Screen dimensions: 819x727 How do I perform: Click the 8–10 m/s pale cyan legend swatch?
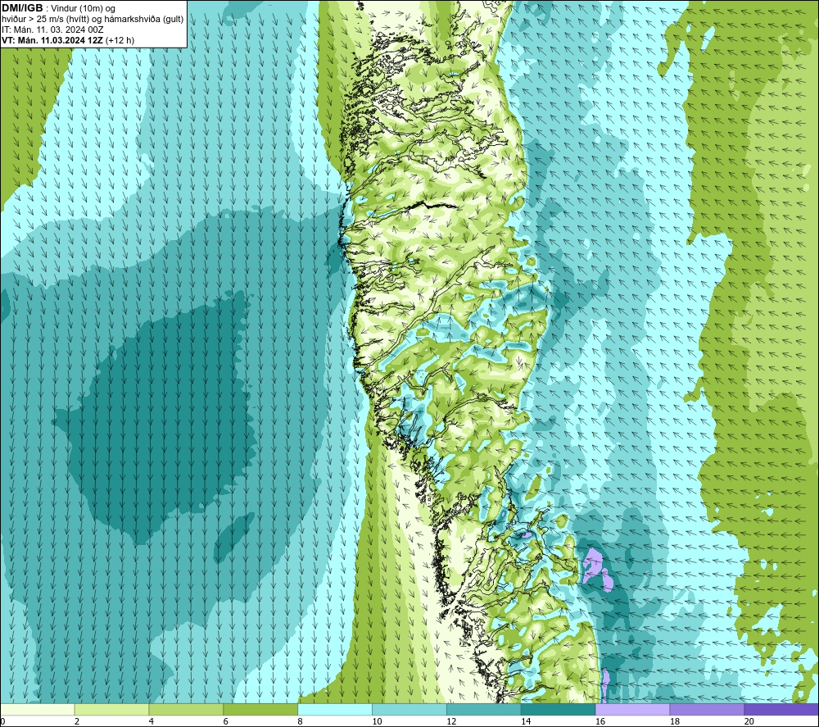coord(335,709)
